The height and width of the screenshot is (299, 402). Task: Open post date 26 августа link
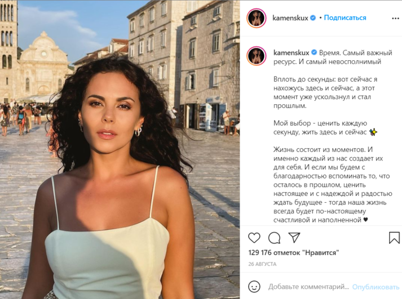[x=262, y=264]
